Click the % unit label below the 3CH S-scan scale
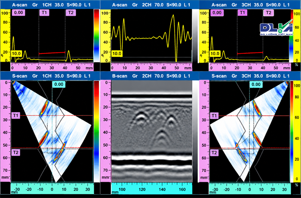The image size is (301, 198). [297, 185]
